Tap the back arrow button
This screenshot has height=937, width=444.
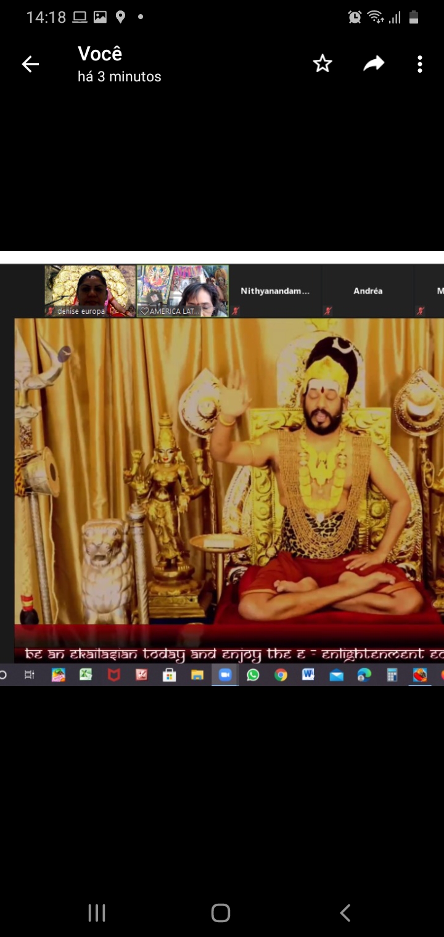(x=30, y=64)
